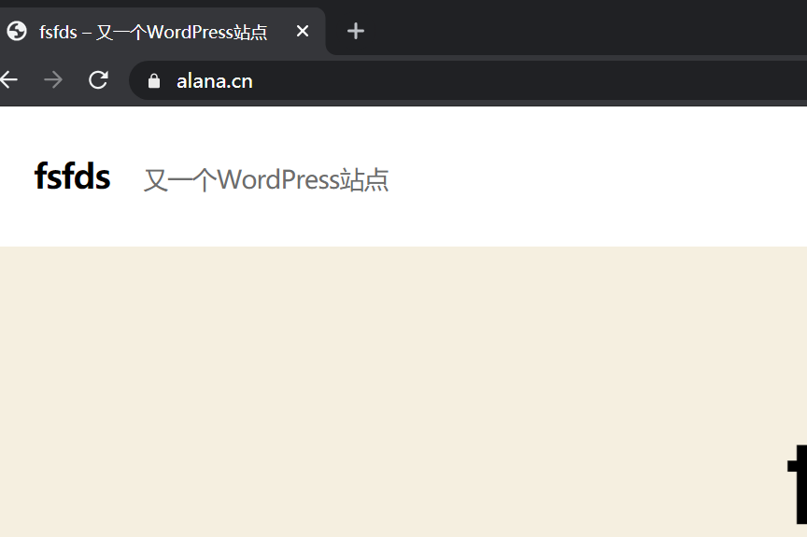Focus the alana.cn address bar
Screen dimensions: 807x537
point(468,80)
